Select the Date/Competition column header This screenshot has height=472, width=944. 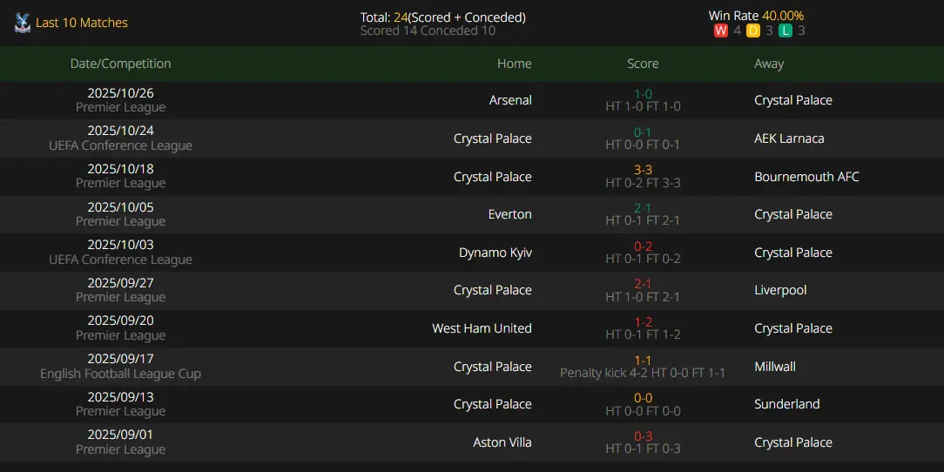pos(120,64)
